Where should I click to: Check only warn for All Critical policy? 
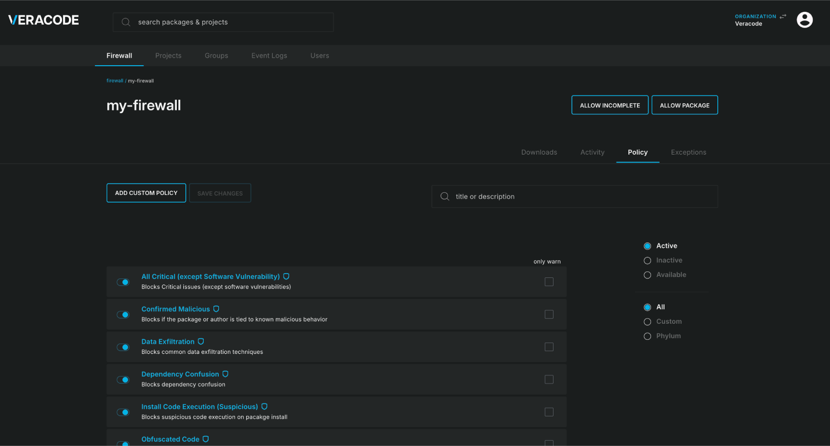point(549,282)
